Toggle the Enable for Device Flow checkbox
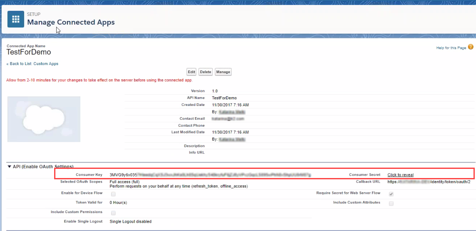Image resolution: width=476 pixels, height=231 pixels. [113, 194]
